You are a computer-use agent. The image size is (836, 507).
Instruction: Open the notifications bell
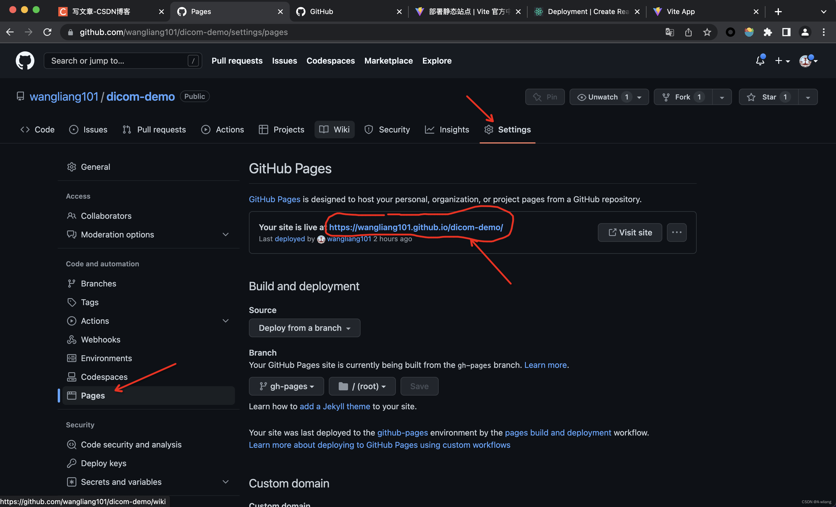click(x=760, y=61)
